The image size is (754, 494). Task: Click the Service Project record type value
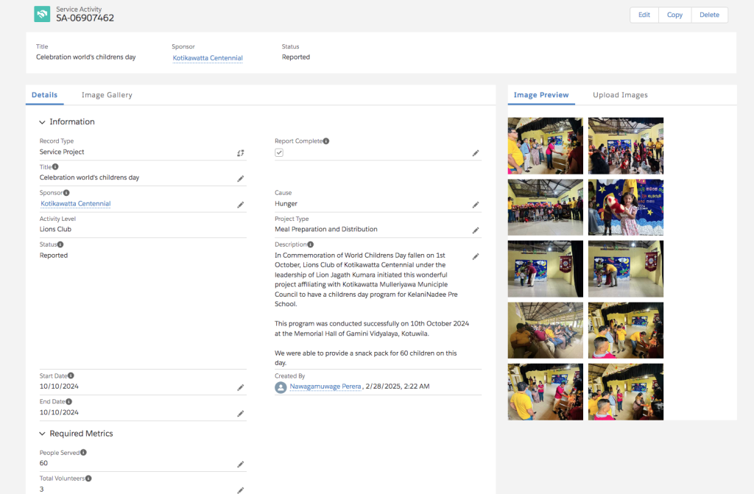coord(62,152)
